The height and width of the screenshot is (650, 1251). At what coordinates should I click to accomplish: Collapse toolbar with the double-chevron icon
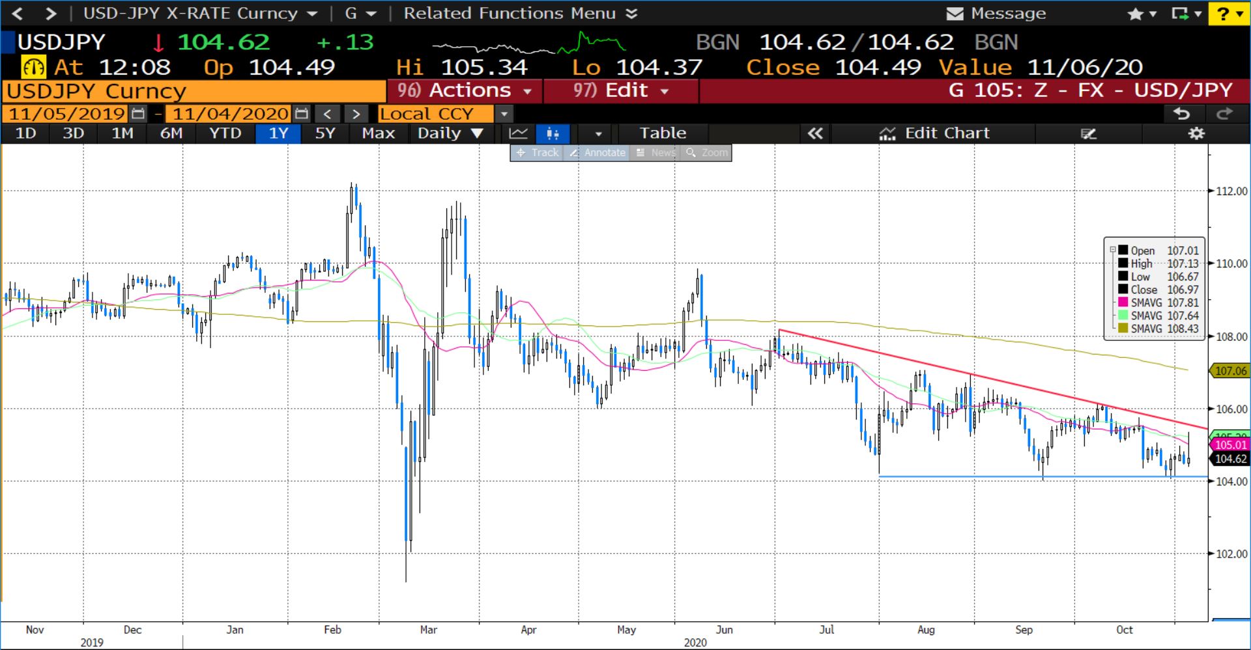[815, 133]
